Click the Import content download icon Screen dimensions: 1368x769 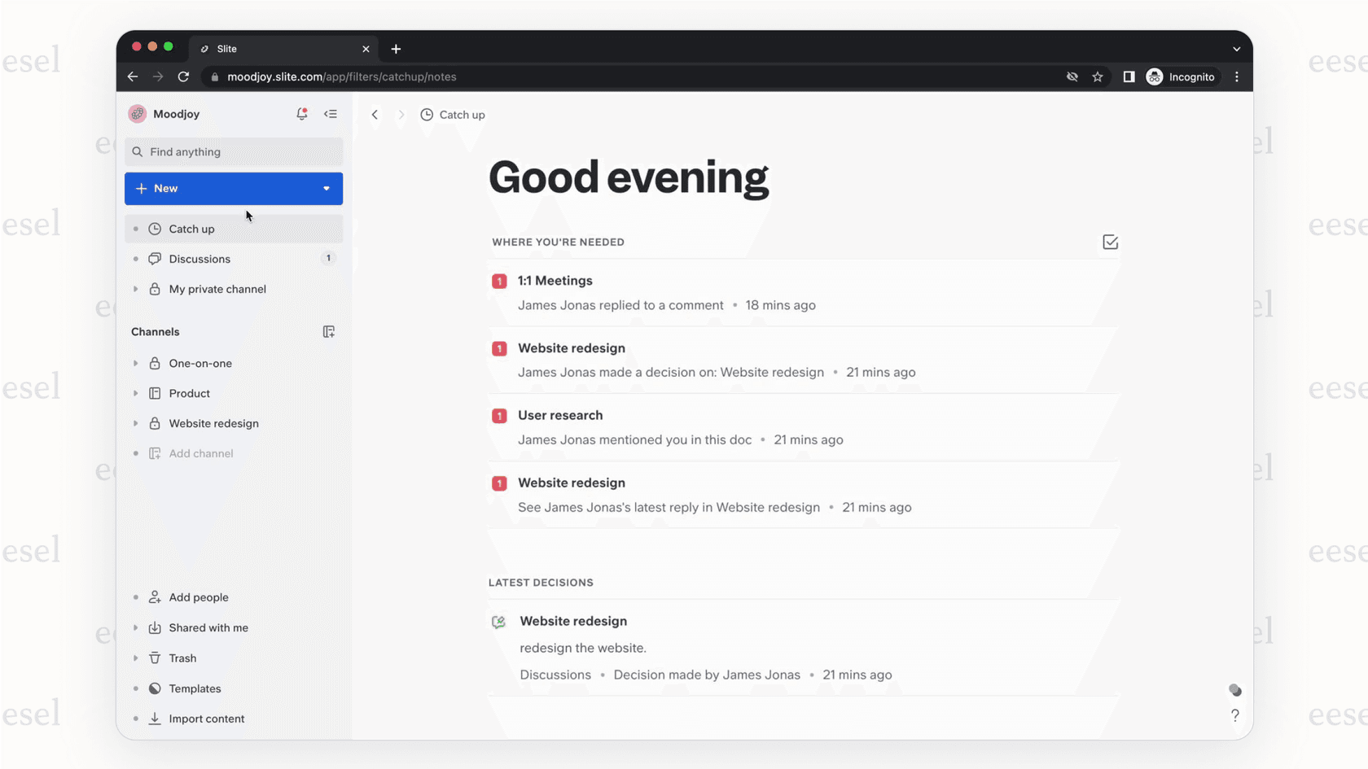pyautogui.click(x=154, y=719)
